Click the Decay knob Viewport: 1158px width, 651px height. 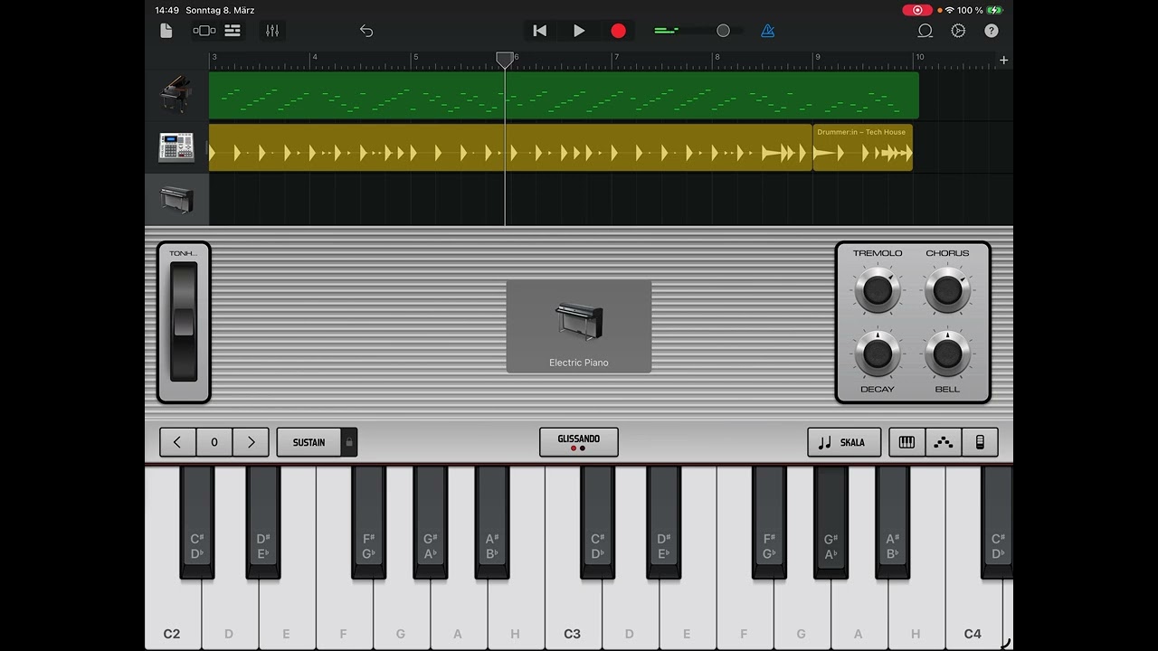point(877,354)
